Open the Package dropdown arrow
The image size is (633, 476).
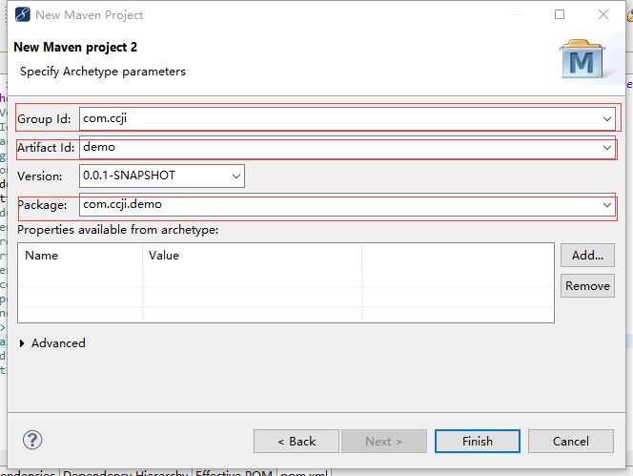[x=606, y=205]
